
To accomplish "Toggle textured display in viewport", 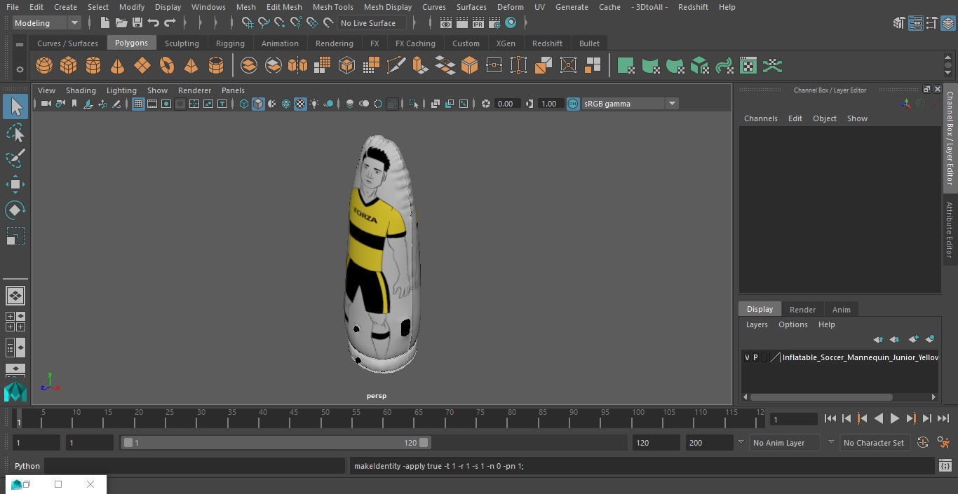I will pos(300,104).
